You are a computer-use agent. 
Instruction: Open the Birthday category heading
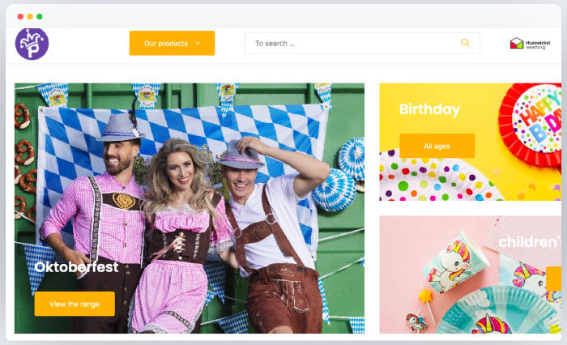tap(429, 109)
